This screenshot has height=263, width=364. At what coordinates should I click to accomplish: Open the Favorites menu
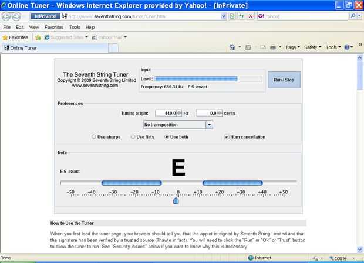point(54,27)
